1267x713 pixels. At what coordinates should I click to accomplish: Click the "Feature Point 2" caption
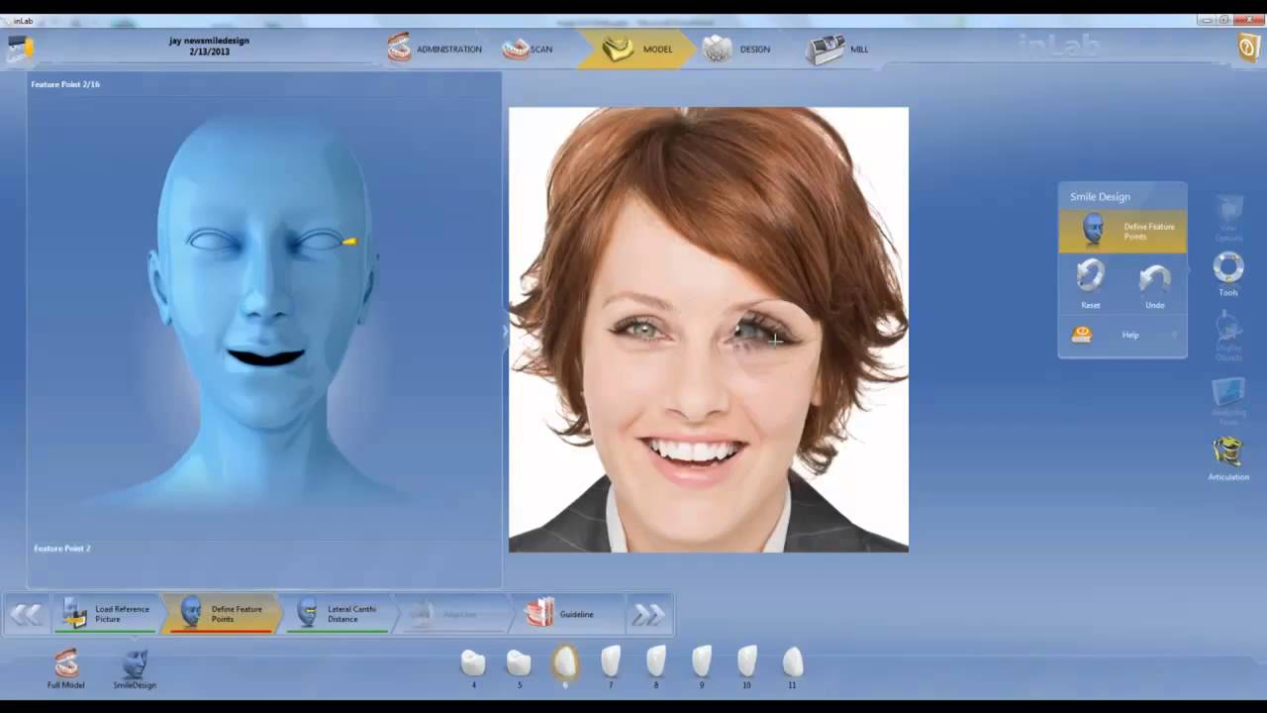click(x=62, y=548)
